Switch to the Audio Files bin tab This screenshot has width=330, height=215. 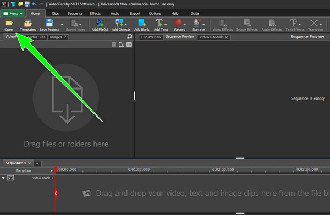pyautogui.click(x=36, y=37)
